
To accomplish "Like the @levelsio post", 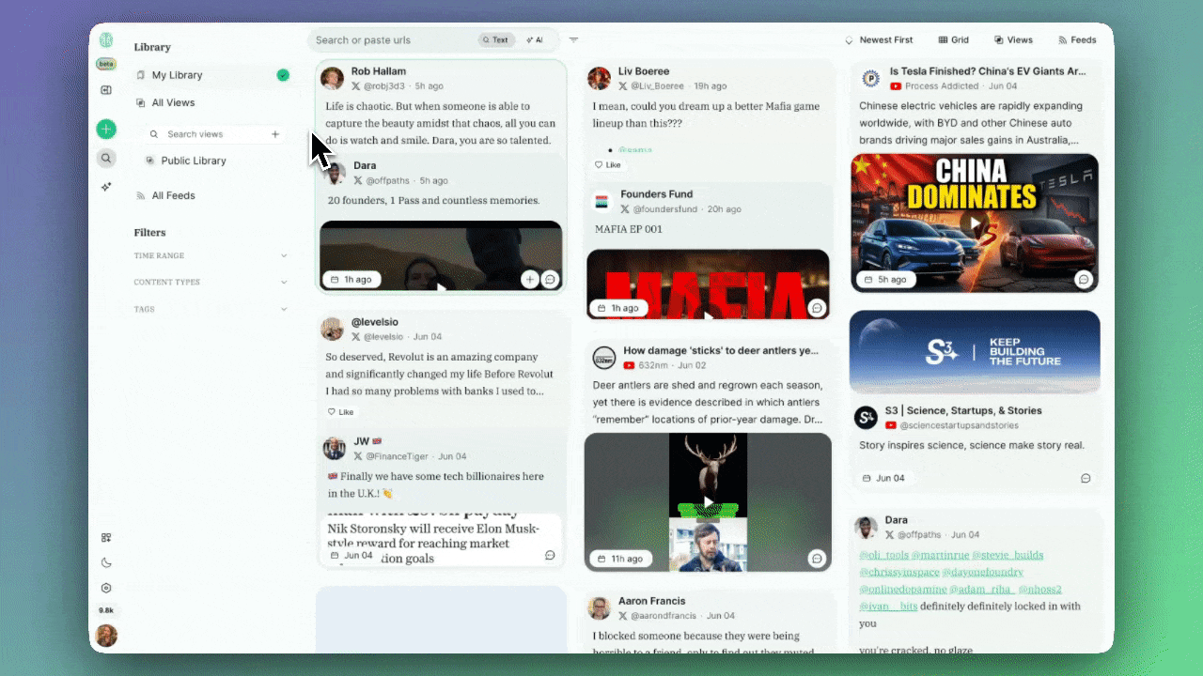I will pos(340,412).
